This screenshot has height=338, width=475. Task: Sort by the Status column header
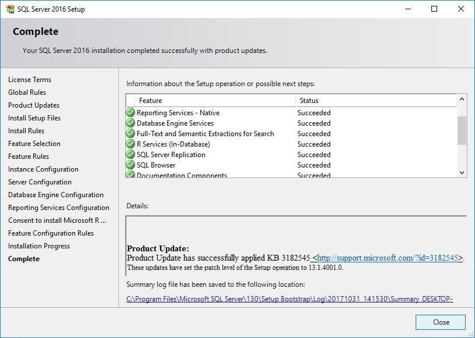click(x=375, y=101)
